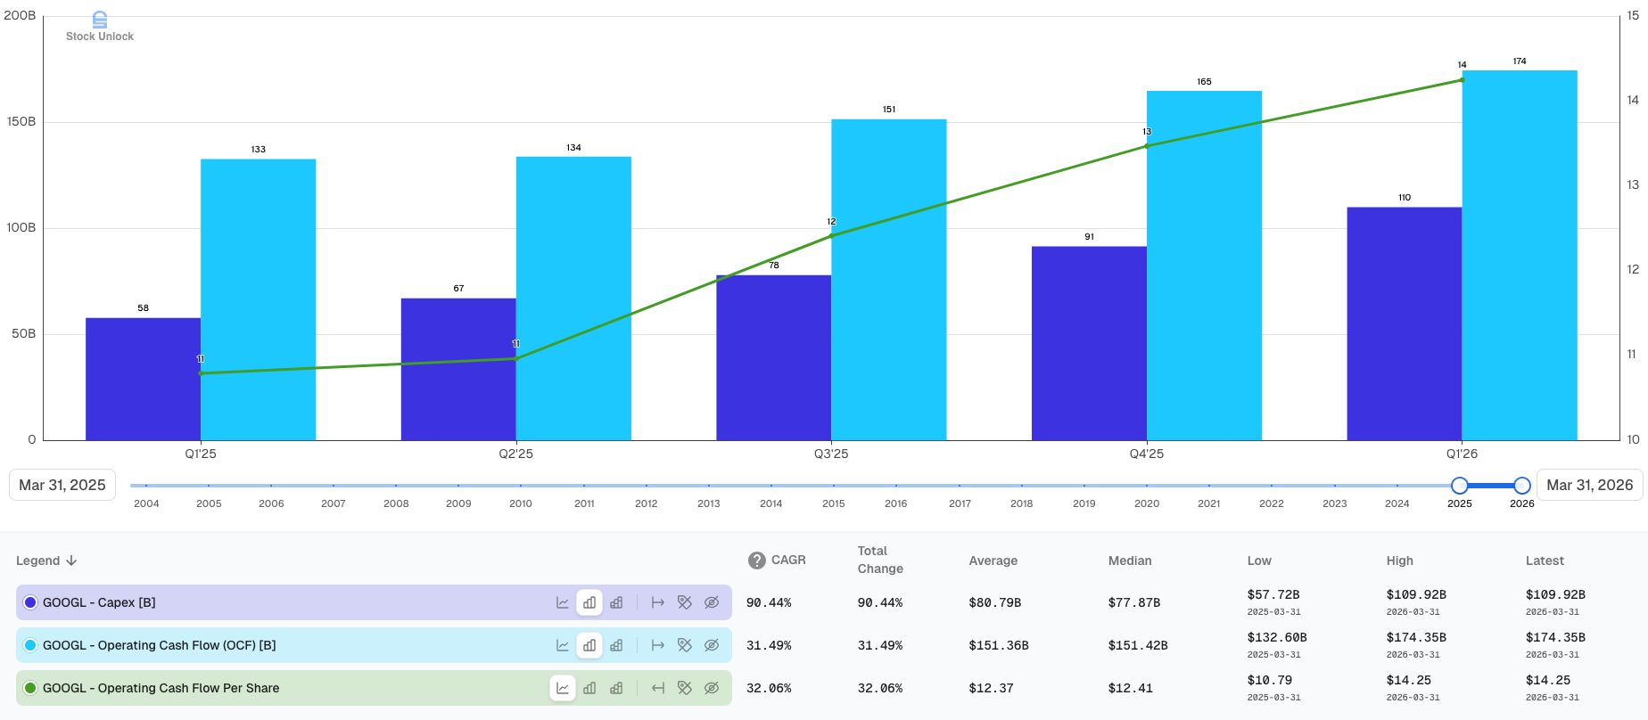
Task: Set OCF Per Share to bar chart
Action: (x=589, y=688)
